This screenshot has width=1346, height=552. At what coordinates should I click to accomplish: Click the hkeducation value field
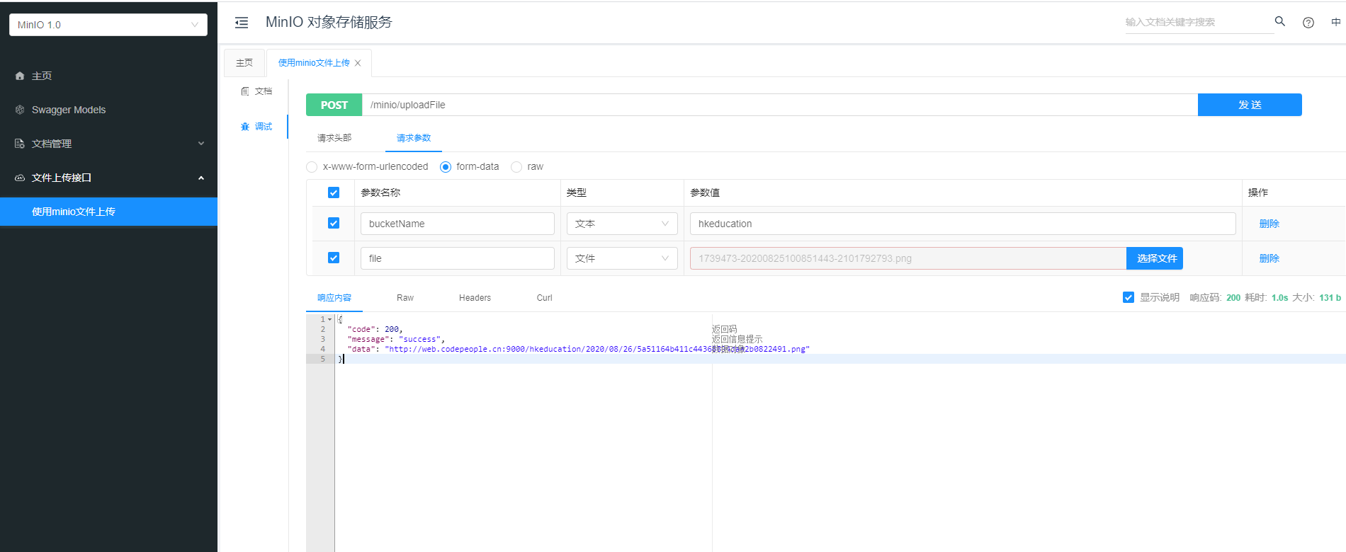point(963,224)
